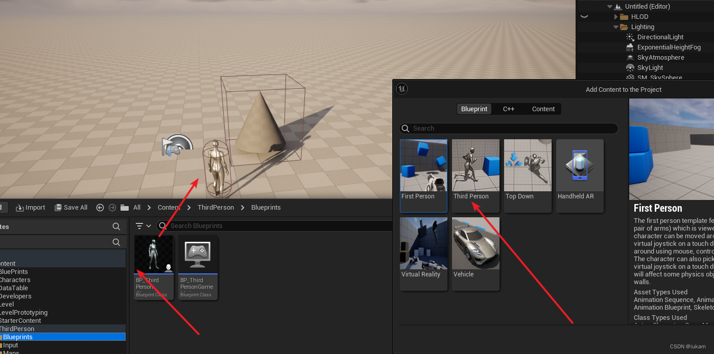Click the folder icon before All

point(125,208)
